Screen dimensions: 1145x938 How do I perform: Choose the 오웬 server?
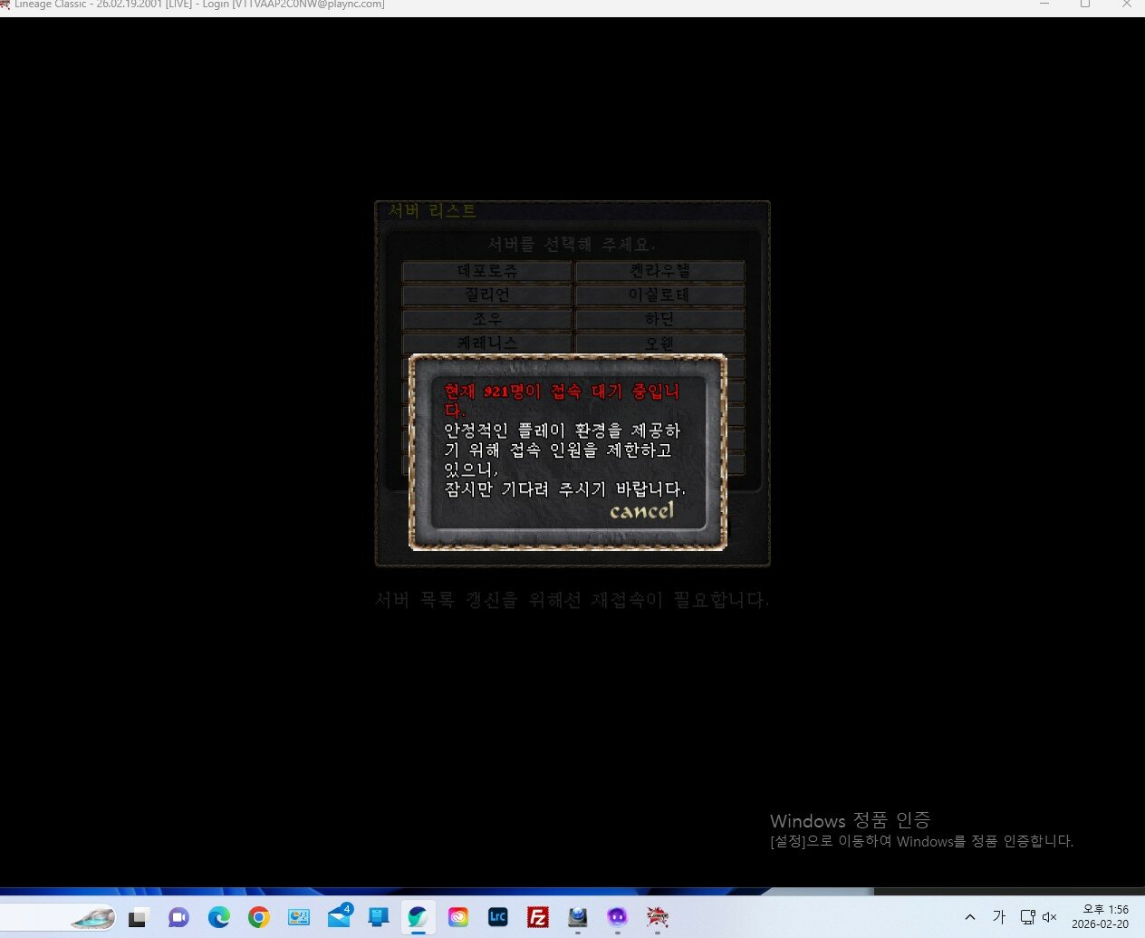tap(659, 343)
